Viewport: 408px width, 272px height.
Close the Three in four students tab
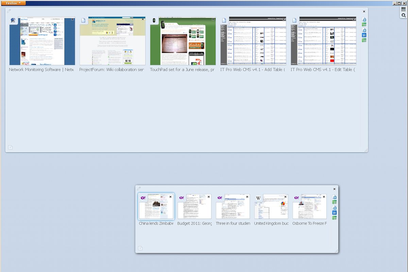[x=247, y=197]
